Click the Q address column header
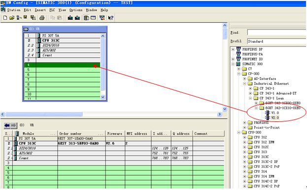The width and height of the screenshot is (307, 190). [x=182, y=134]
